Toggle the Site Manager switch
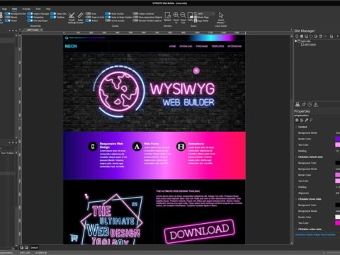Screen dimensions: 340x255 click(x=30, y=21)
